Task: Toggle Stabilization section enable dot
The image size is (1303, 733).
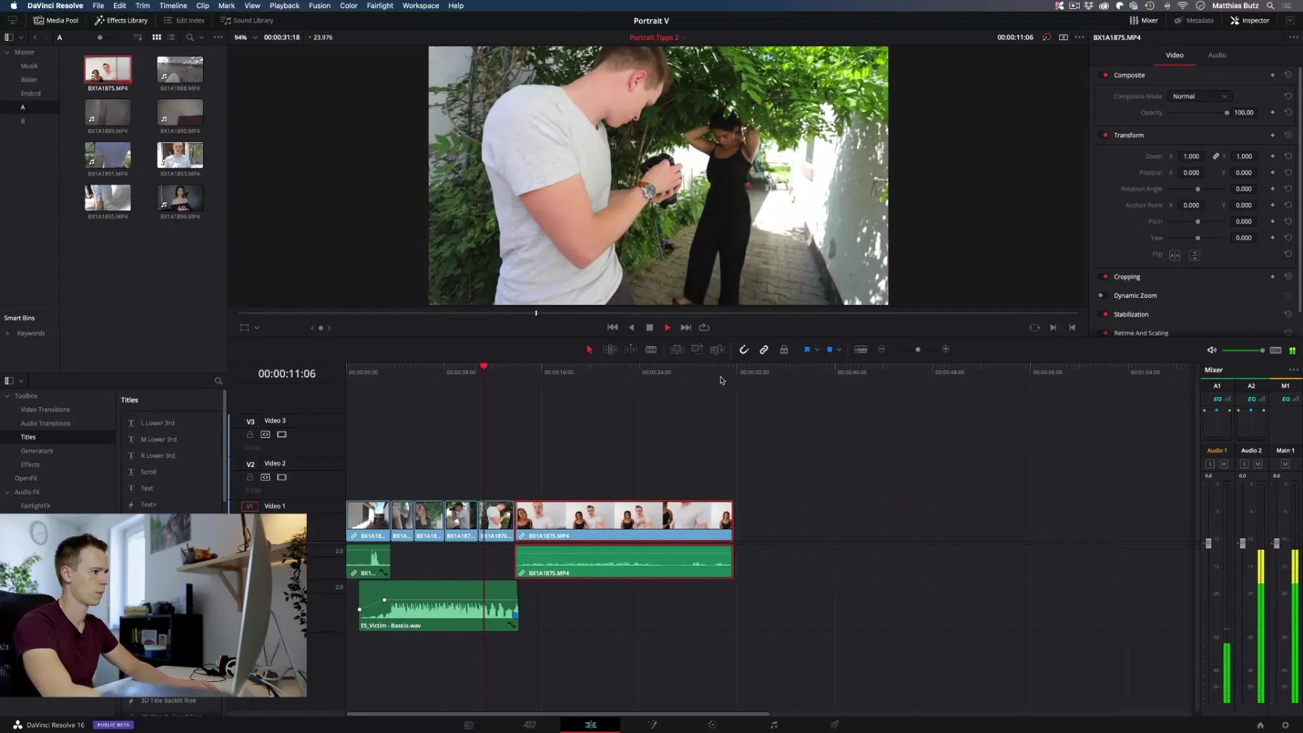Action: pos(1106,314)
